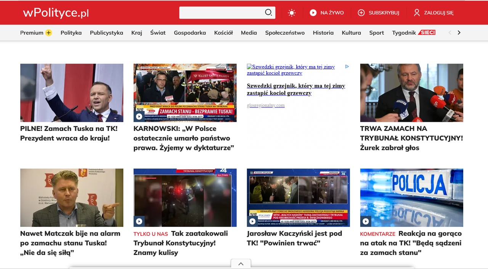Viewport: 488px width, 269px height.
Task: Play video on POLICJA thumbnail
Action: point(366,221)
